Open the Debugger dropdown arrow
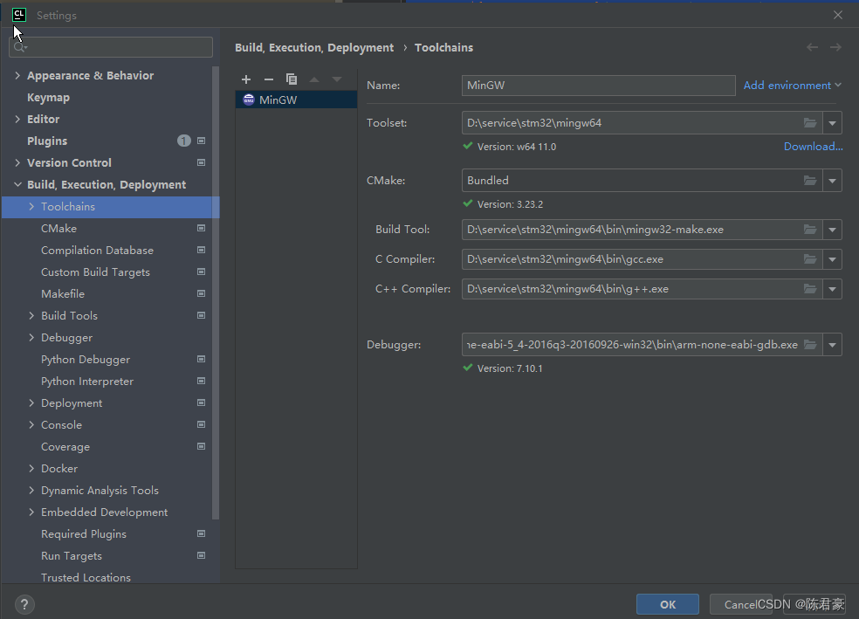 (x=832, y=345)
